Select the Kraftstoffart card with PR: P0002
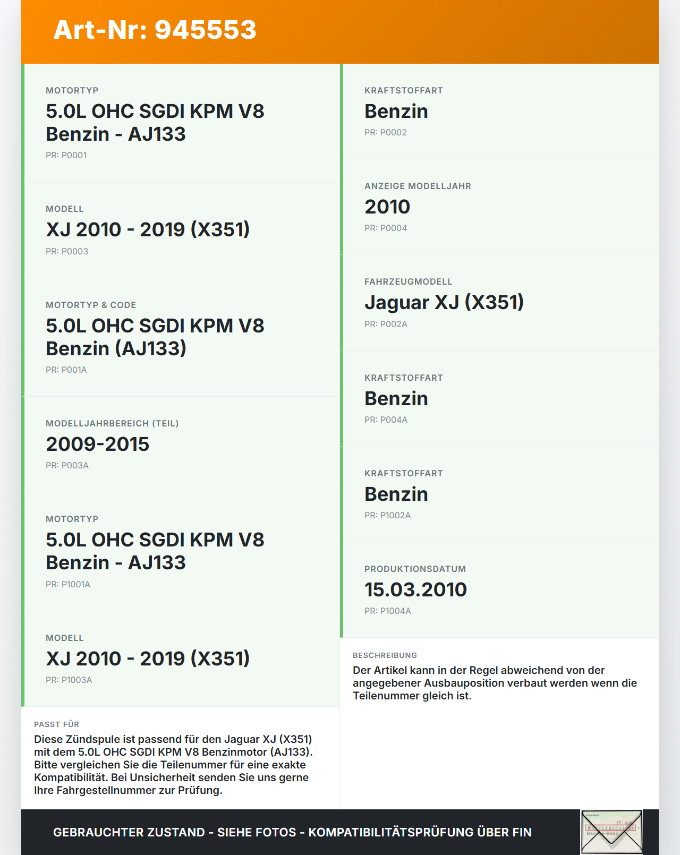The width and height of the screenshot is (680, 855). [x=499, y=112]
